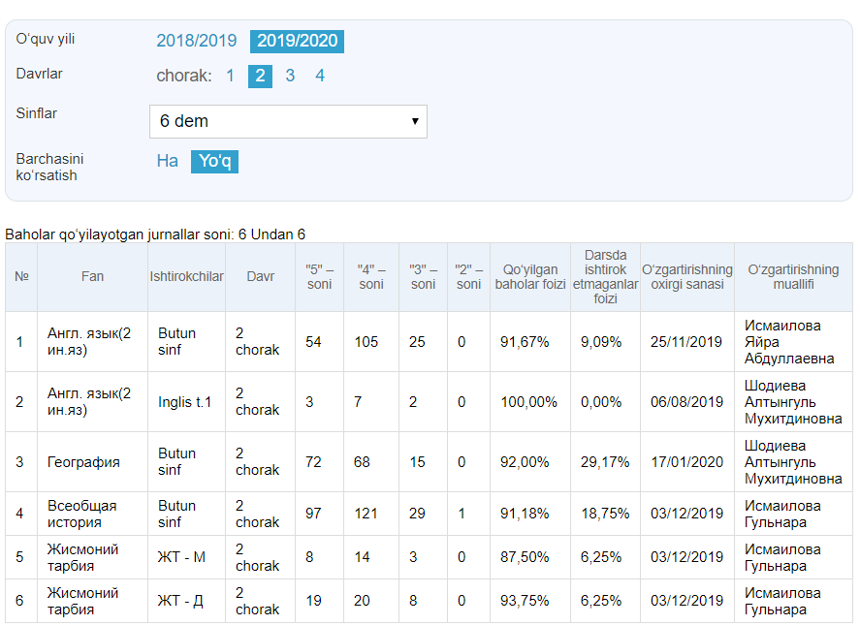Open the Sinflar class dropdown
The width and height of the screenshot is (860, 625).
(x=288, y=121)
